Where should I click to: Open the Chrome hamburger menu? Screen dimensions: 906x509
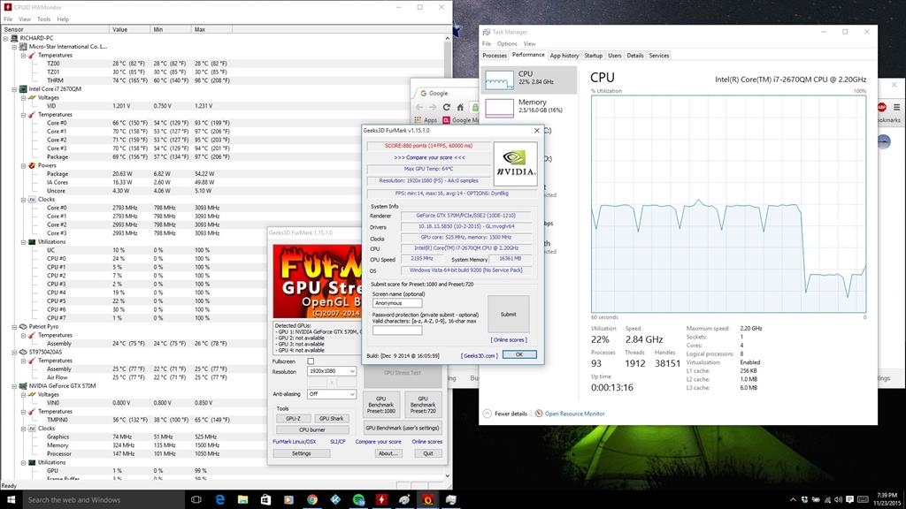(897, 107)
